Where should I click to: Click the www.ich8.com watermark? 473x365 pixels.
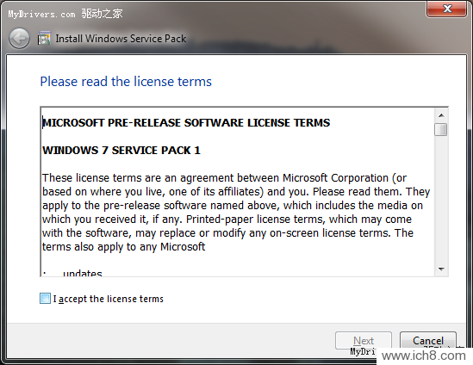424,356
